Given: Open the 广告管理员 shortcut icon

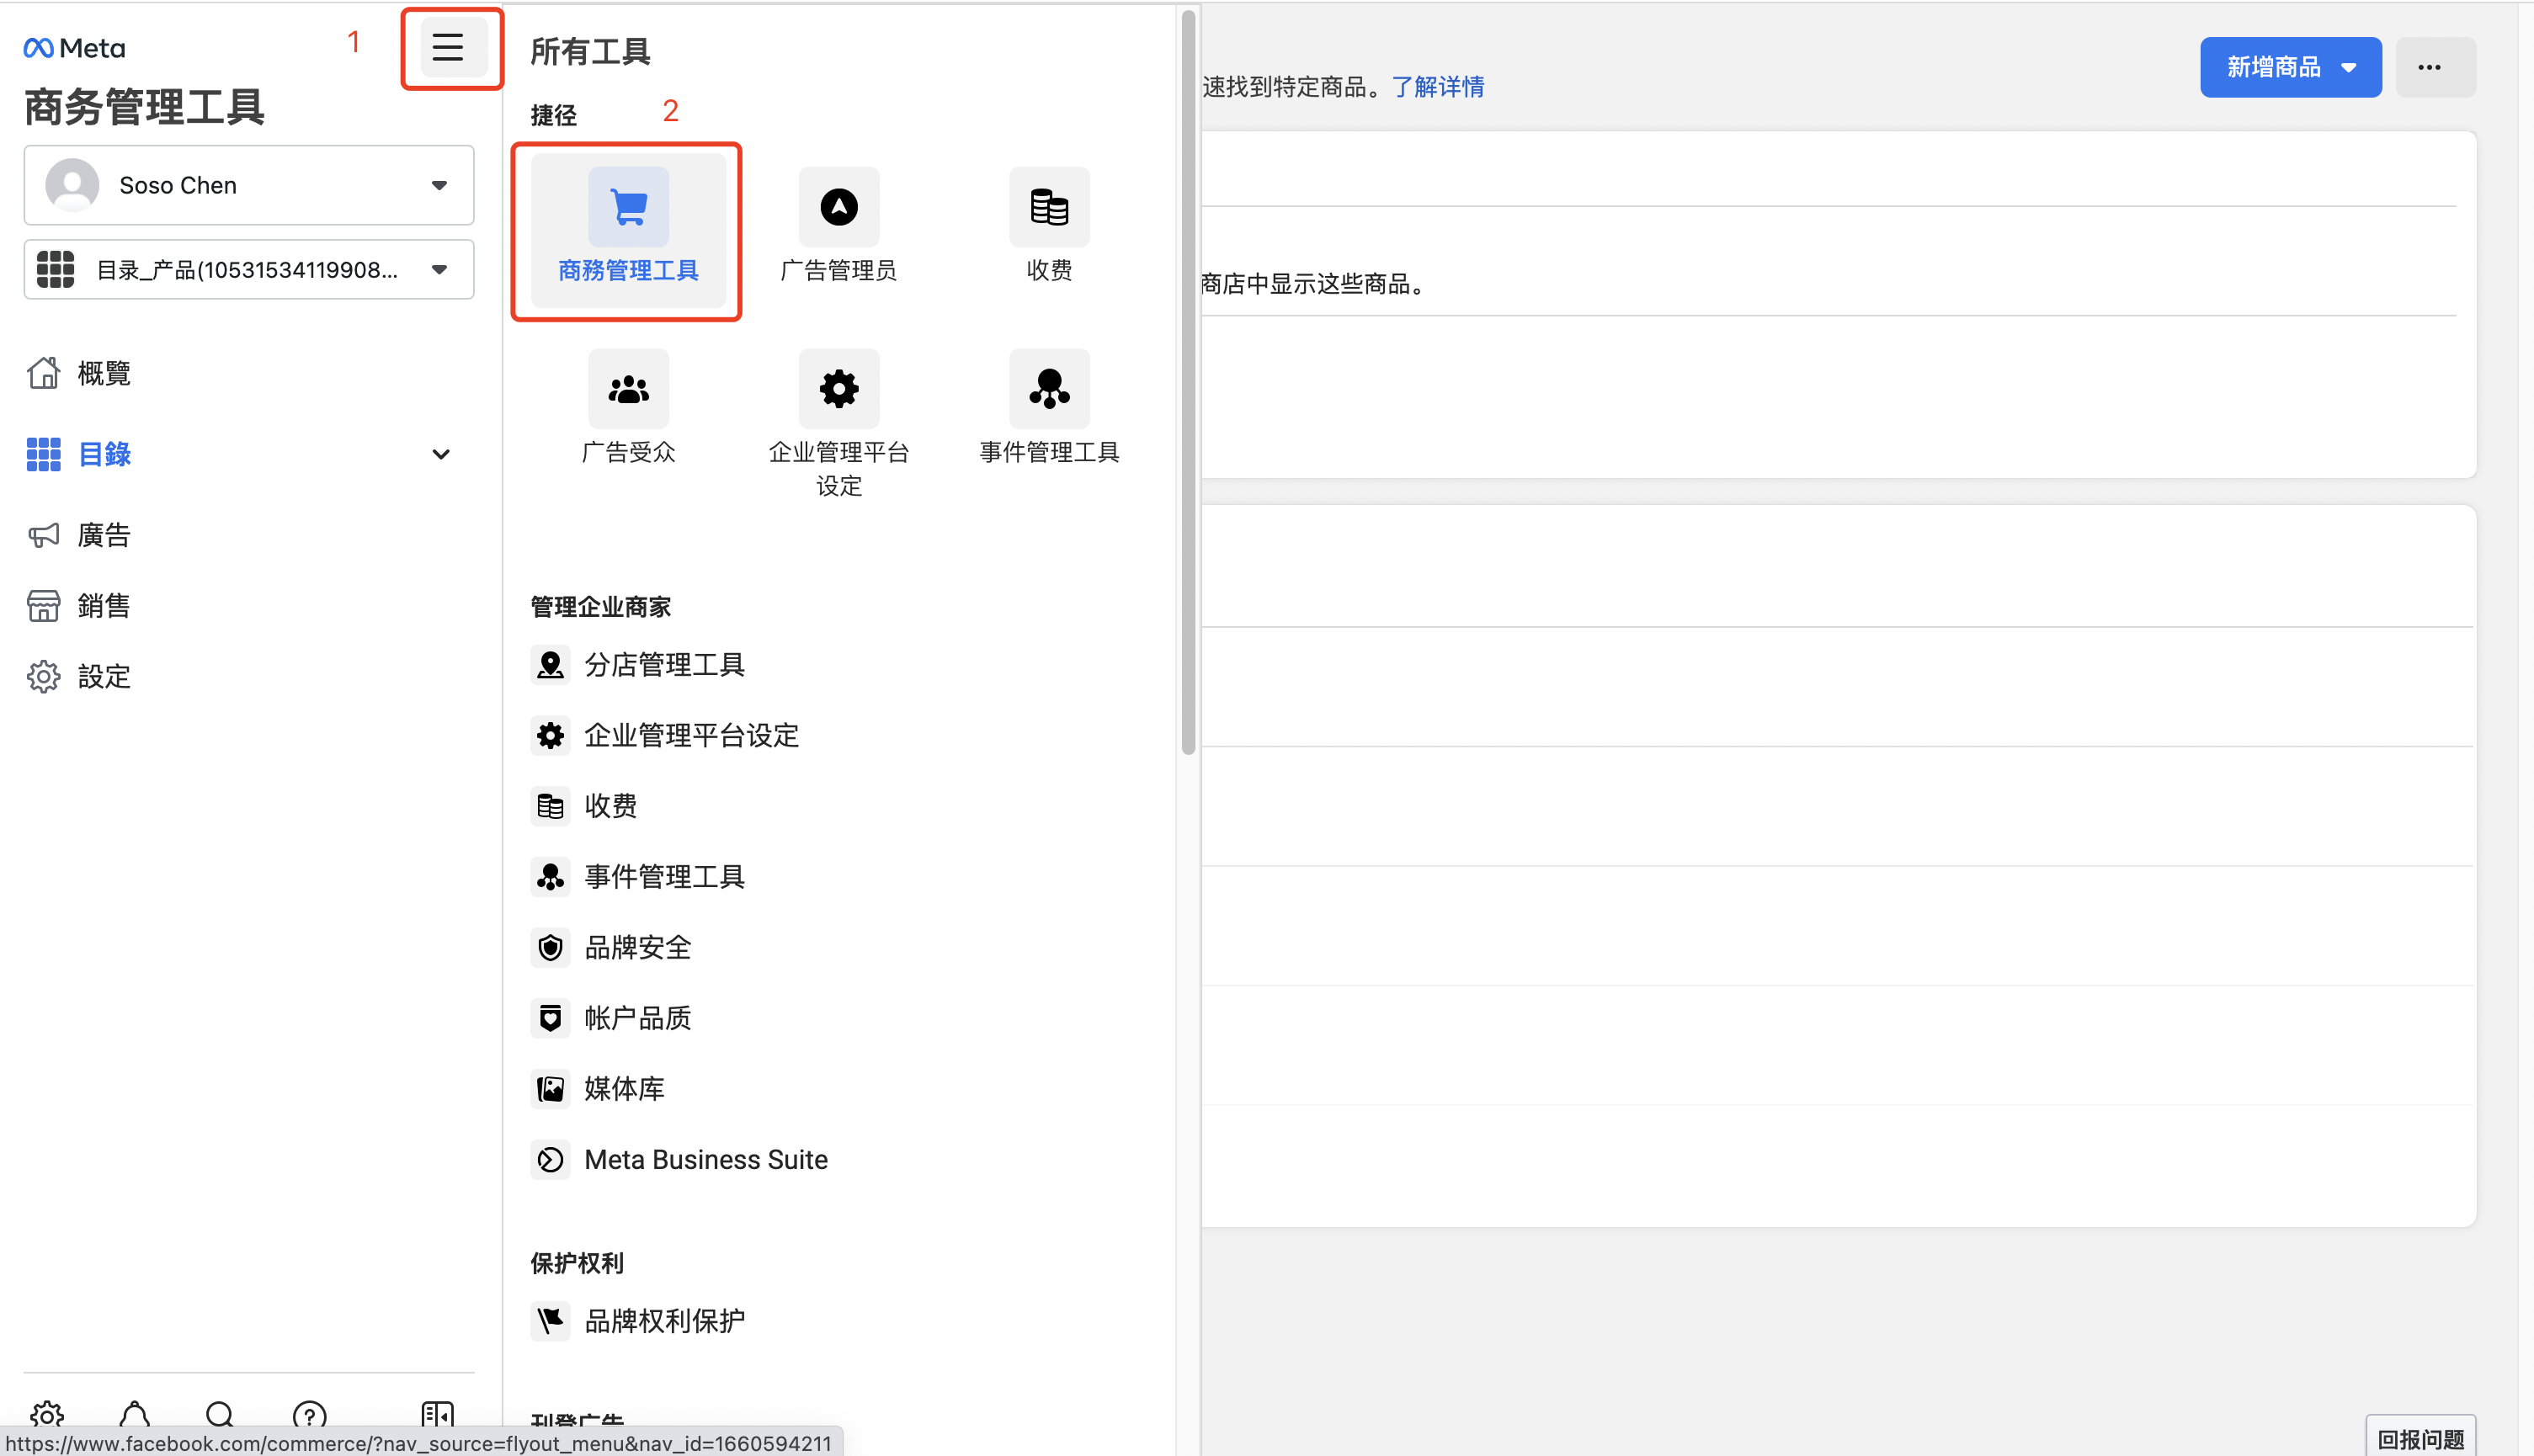Looking at the screenshot, I should 839,207.
